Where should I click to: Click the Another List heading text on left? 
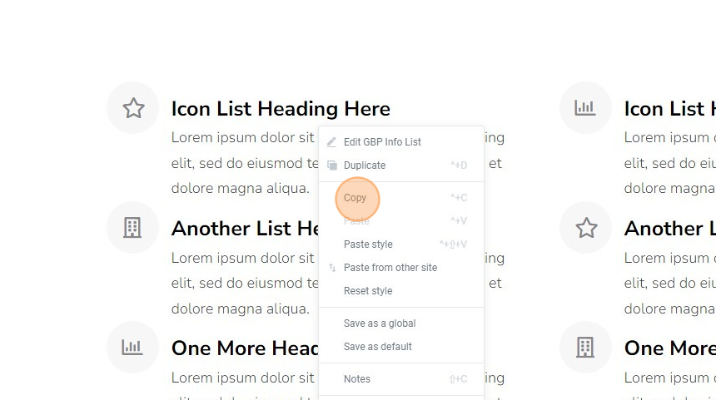245,229
